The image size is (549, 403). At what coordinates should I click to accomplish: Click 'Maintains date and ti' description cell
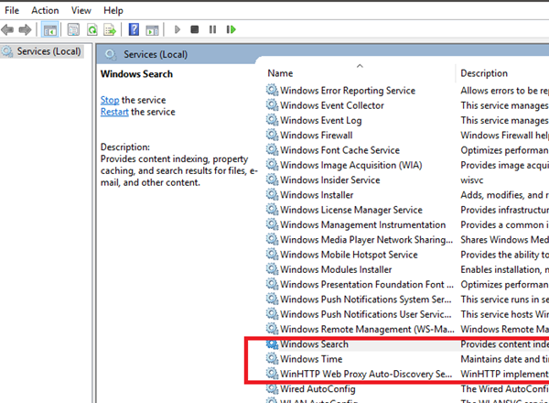(x=504, y=359)
